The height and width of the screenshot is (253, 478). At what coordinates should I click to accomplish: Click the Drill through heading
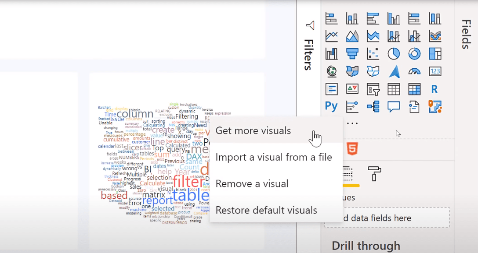point(366,246)
